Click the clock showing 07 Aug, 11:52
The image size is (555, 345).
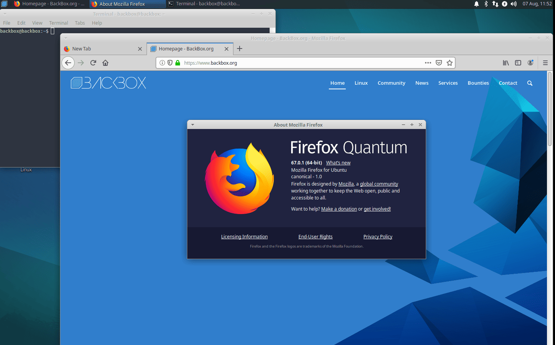point(537,4)
